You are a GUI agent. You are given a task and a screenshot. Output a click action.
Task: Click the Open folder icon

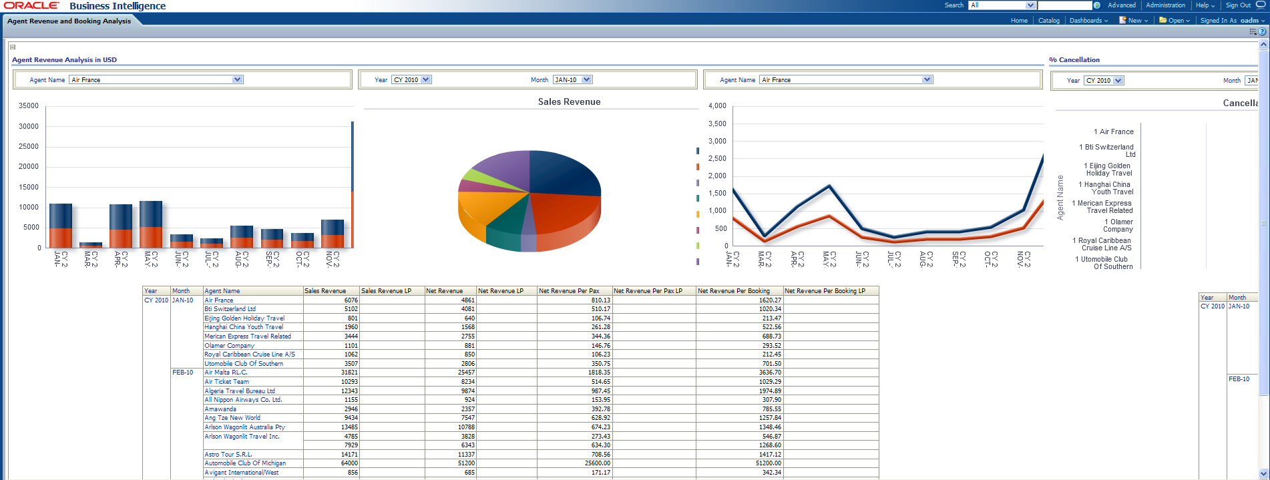pyautogui.click(x=1162, y=20)
